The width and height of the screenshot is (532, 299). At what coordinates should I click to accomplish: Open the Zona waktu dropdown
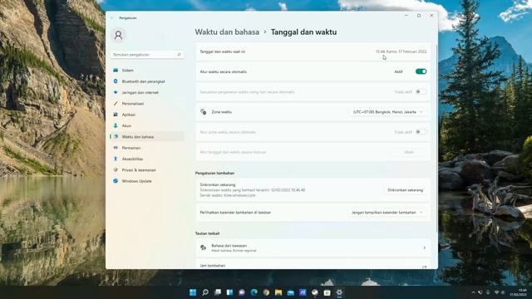pos(387,112)
